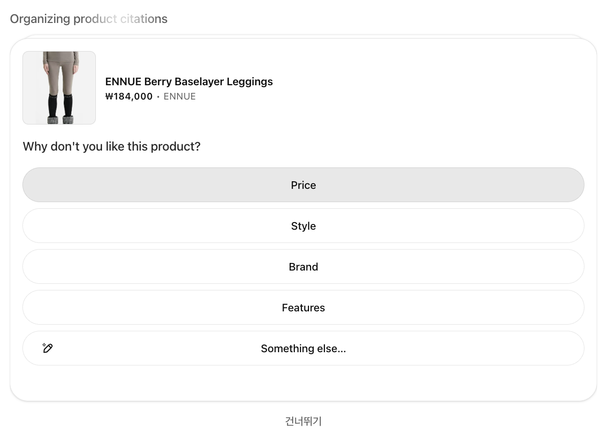Click the ₩184,000 price text

pos(129,96)
